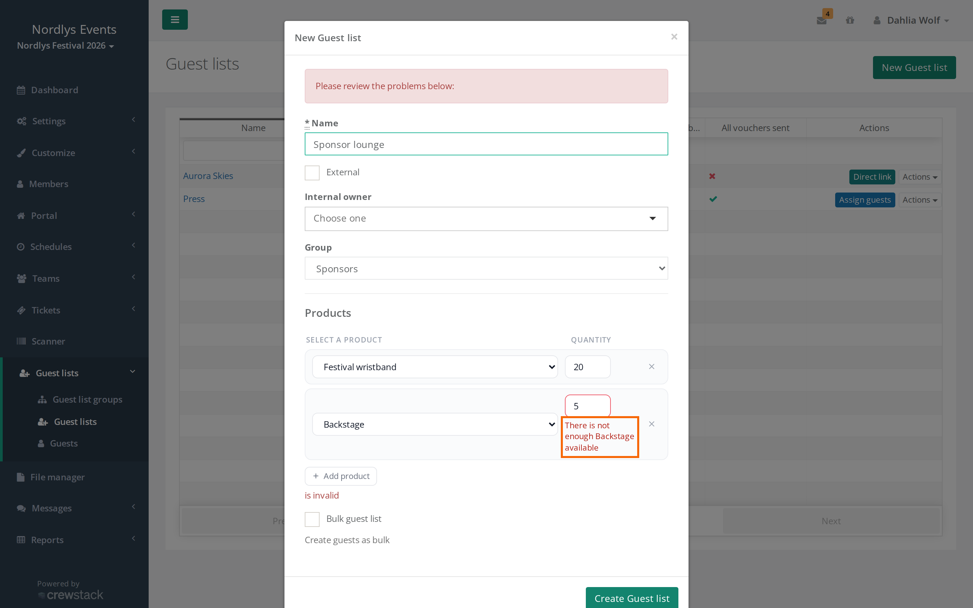Check the External checkbox
973x608 pixels.
click(312, 173)
